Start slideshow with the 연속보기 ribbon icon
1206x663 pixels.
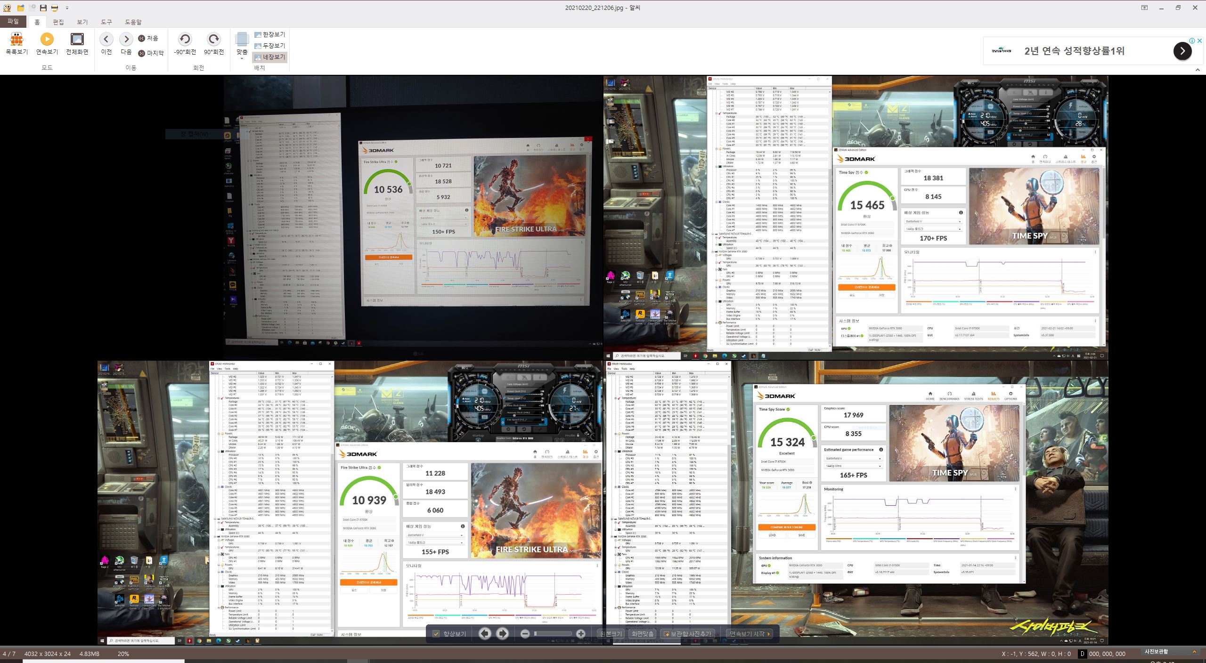coord(47,44)
